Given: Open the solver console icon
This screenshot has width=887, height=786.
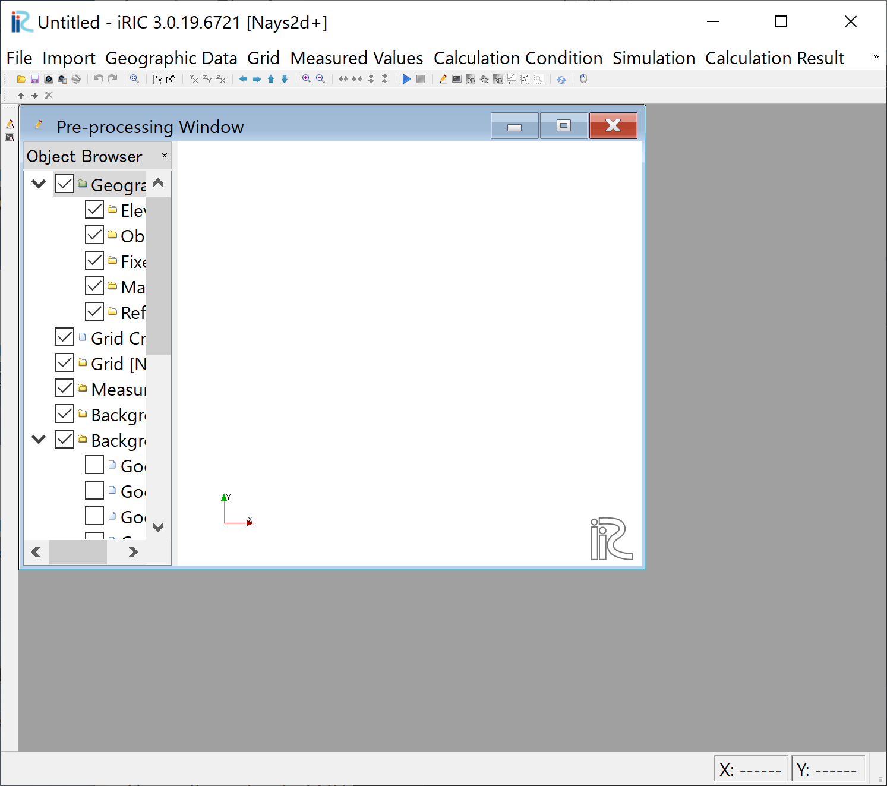Looking at the screenshot, I should coord(457,79).
